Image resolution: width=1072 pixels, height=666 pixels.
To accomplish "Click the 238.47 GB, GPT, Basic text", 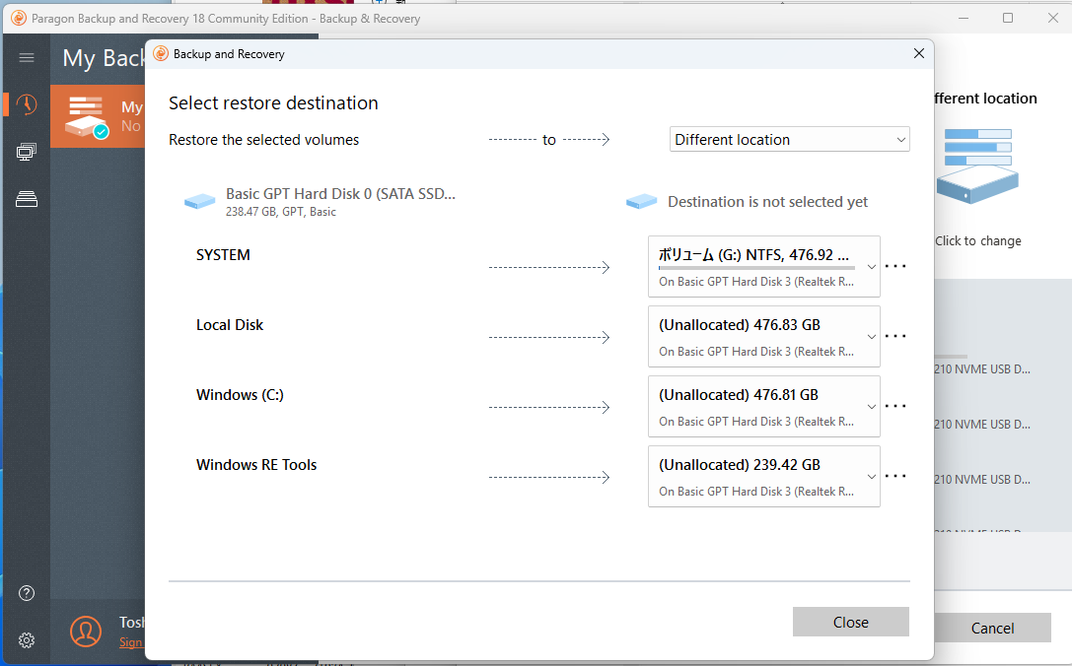I will tap(281, 212).
